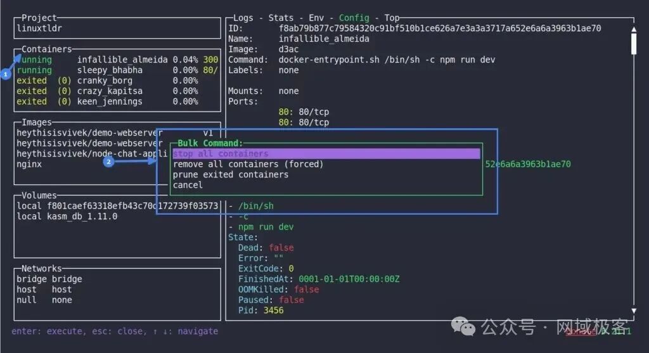This screenshot has width=649, height=353.
Task: Click the 'npm run dev' config line
Action: (266, 227)
